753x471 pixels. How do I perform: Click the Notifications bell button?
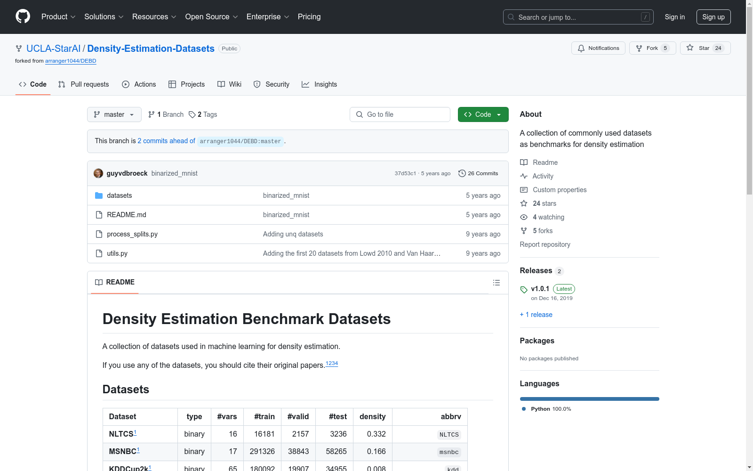pyautogui.click(x=598, y=48)
